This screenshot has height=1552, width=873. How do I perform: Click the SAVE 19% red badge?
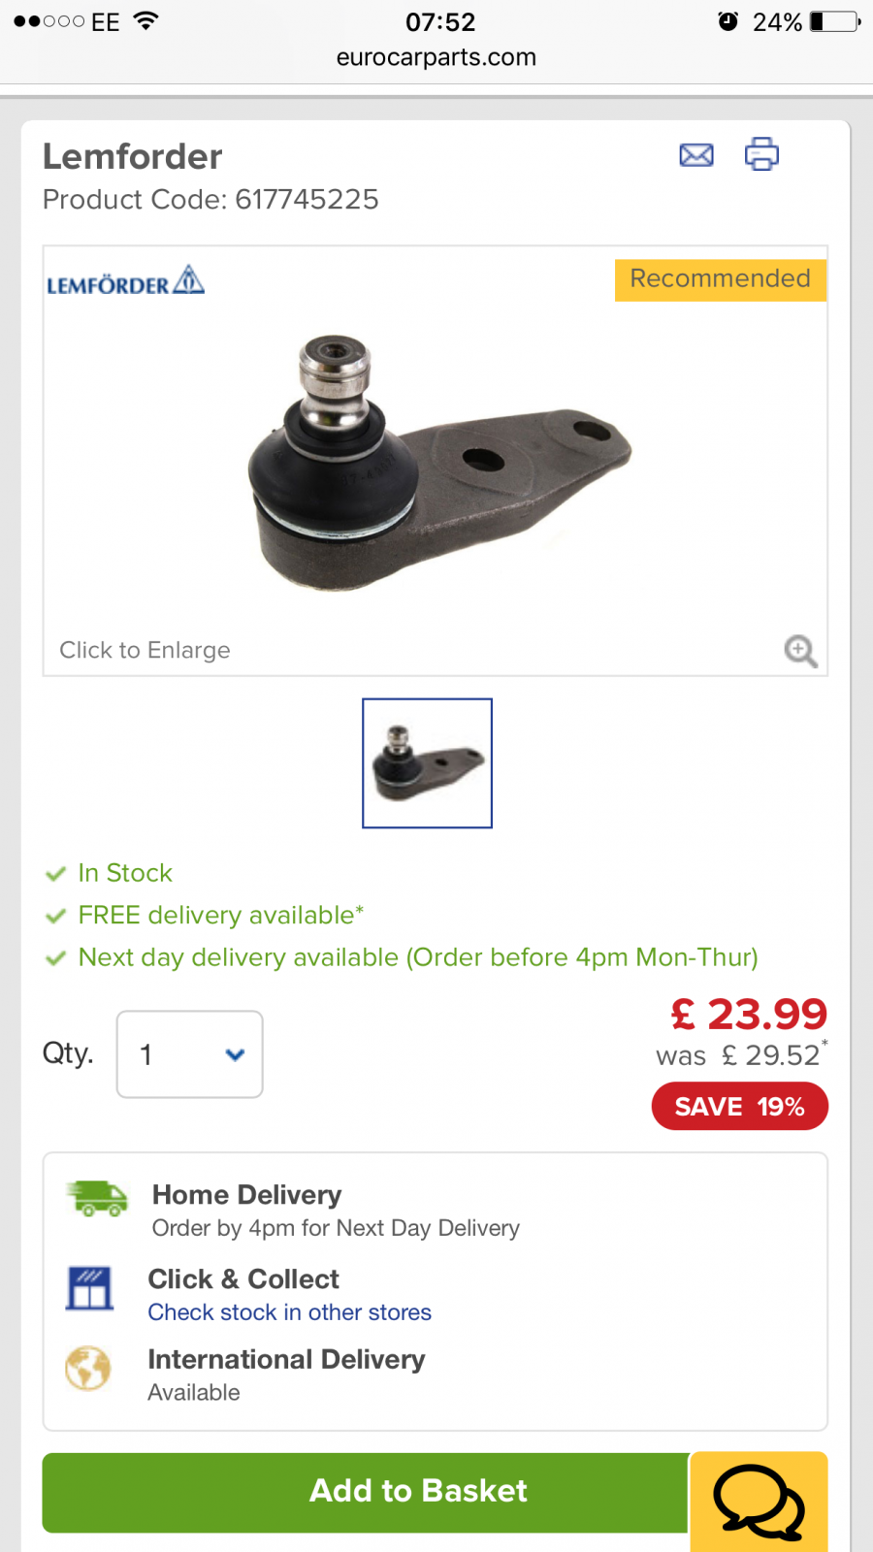click(x=740, y=1107)
